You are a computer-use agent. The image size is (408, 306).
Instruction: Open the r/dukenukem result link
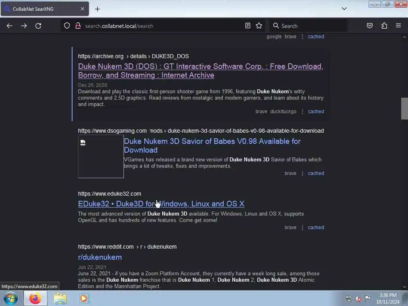coord(100,257)
